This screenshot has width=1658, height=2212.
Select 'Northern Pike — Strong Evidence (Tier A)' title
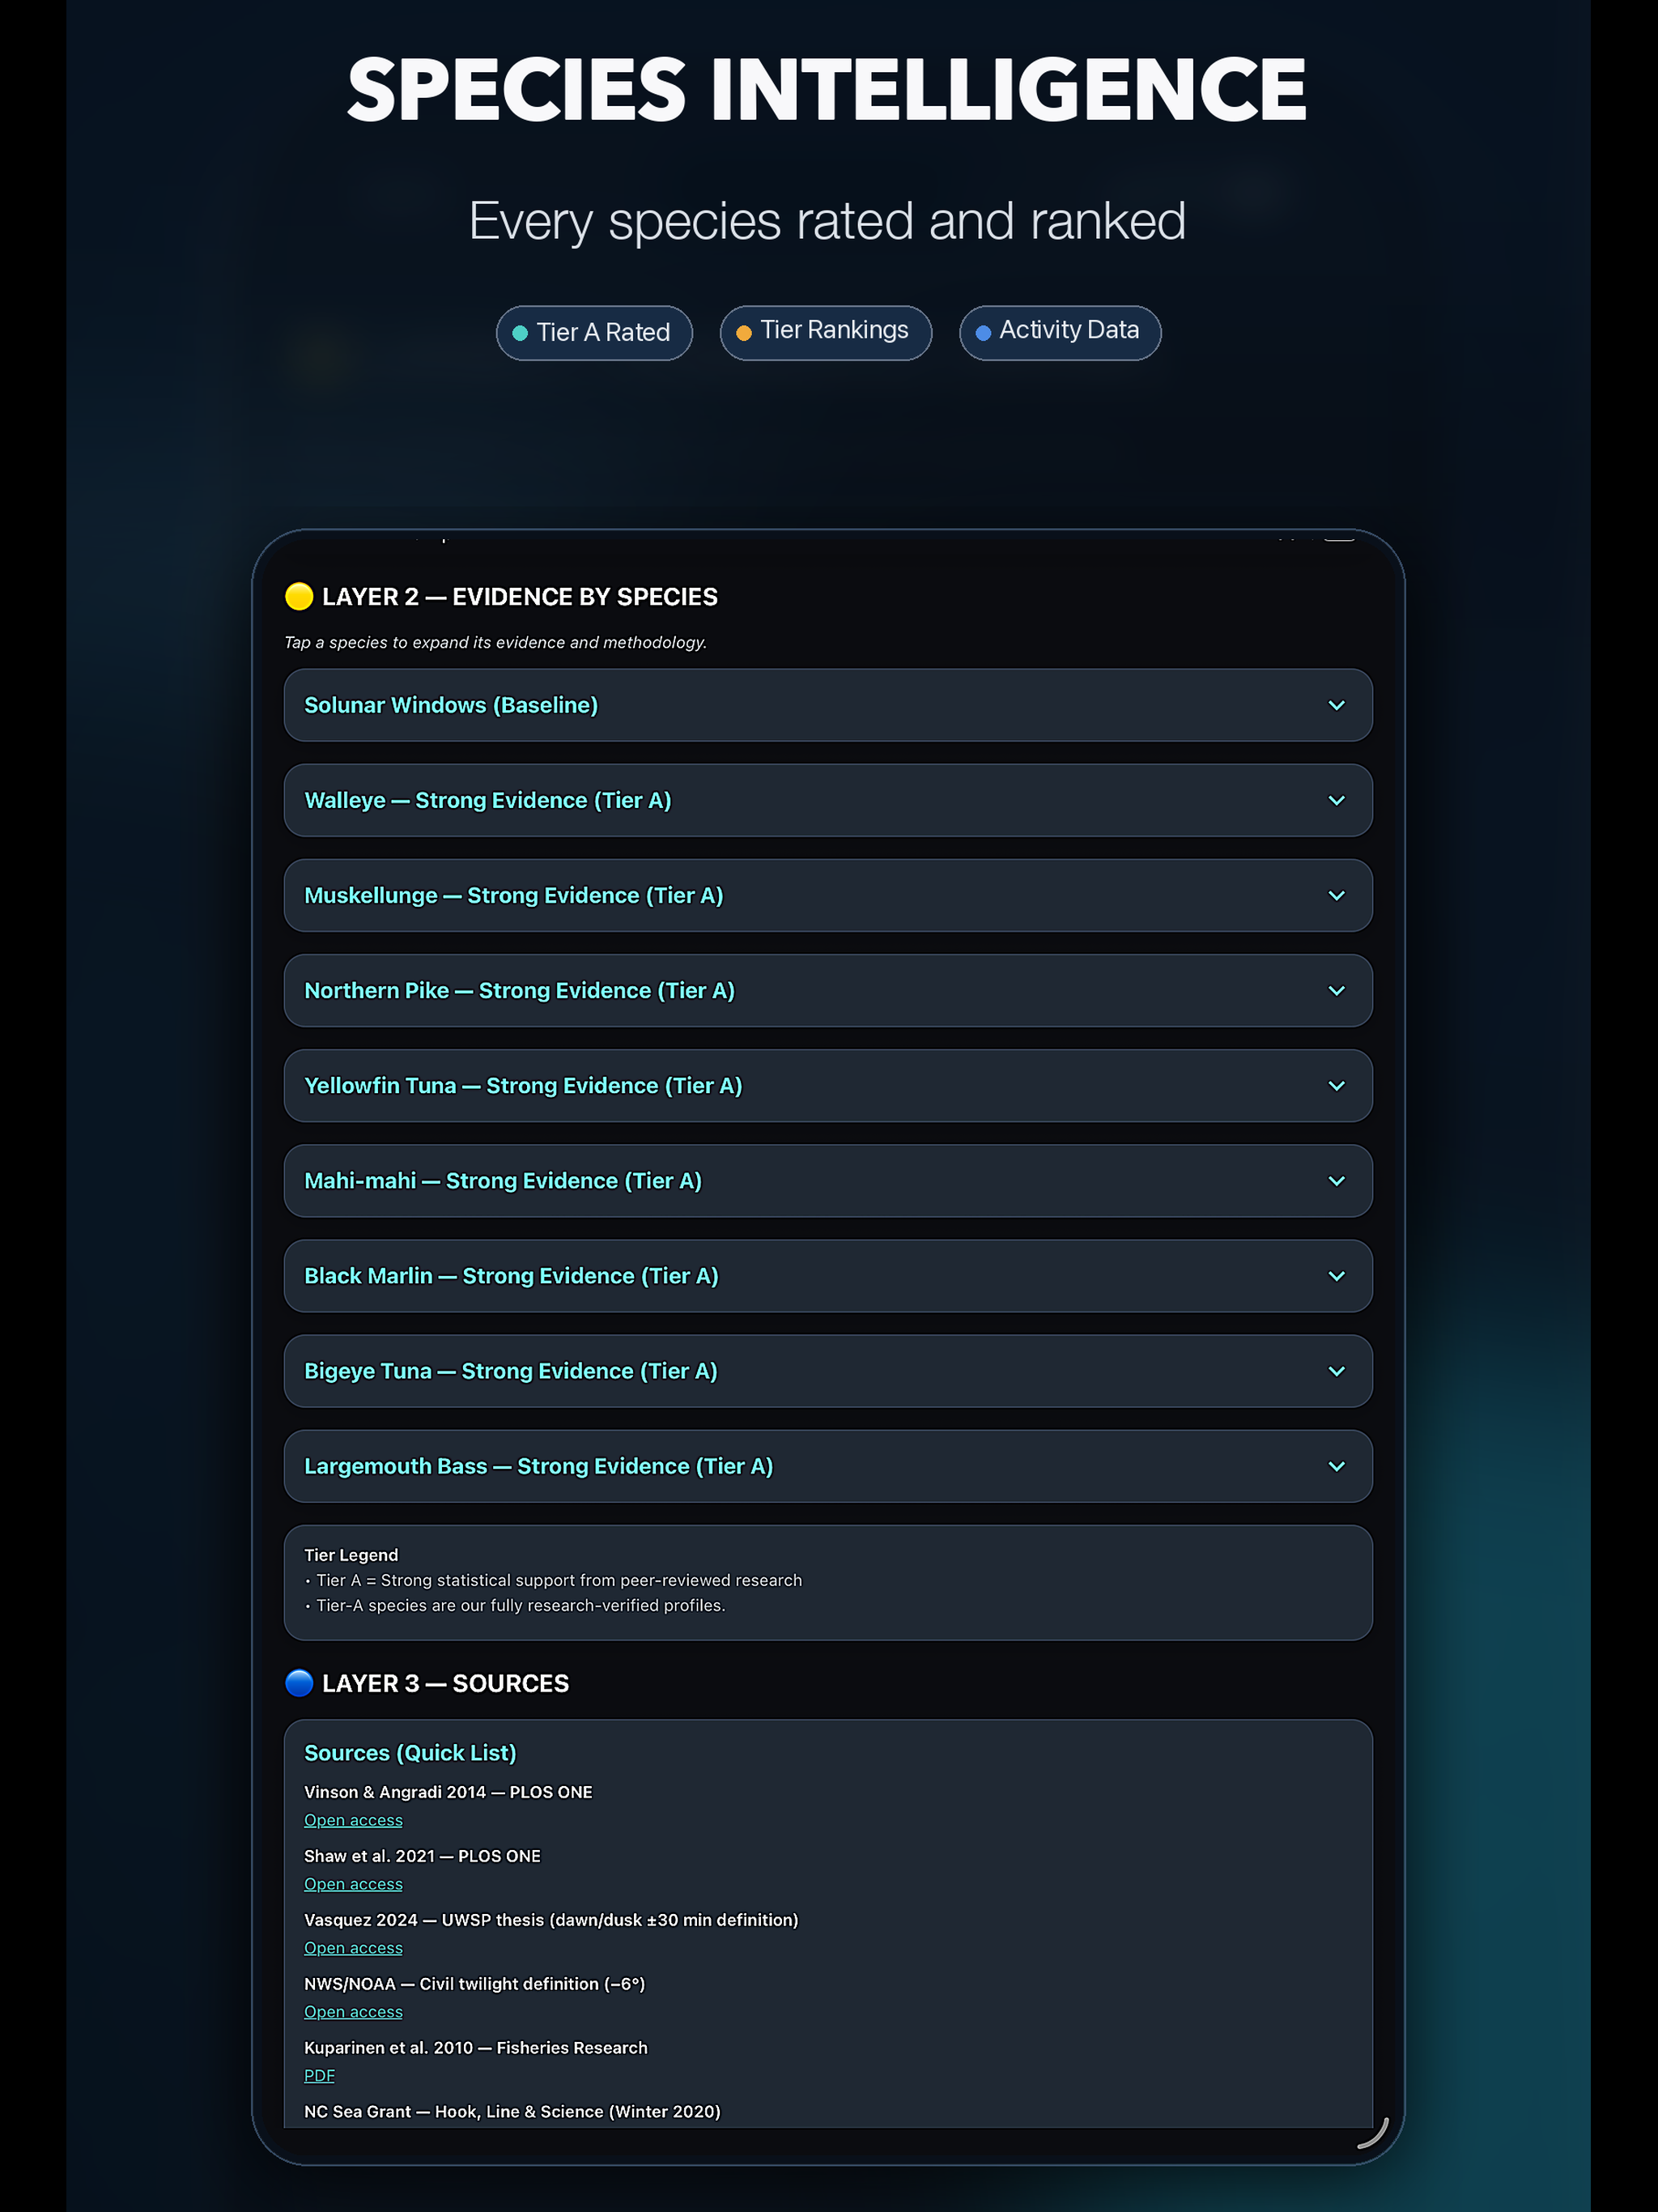coord(520,990)
